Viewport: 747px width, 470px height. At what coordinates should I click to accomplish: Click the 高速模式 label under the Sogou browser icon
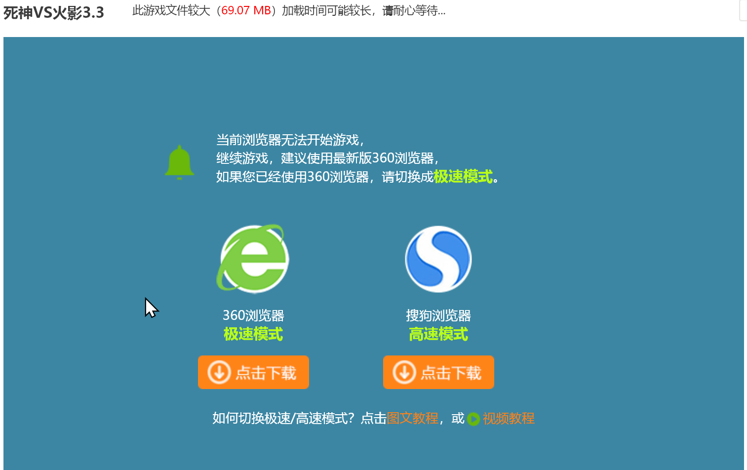pyautogui.click(x=438, y=334)
